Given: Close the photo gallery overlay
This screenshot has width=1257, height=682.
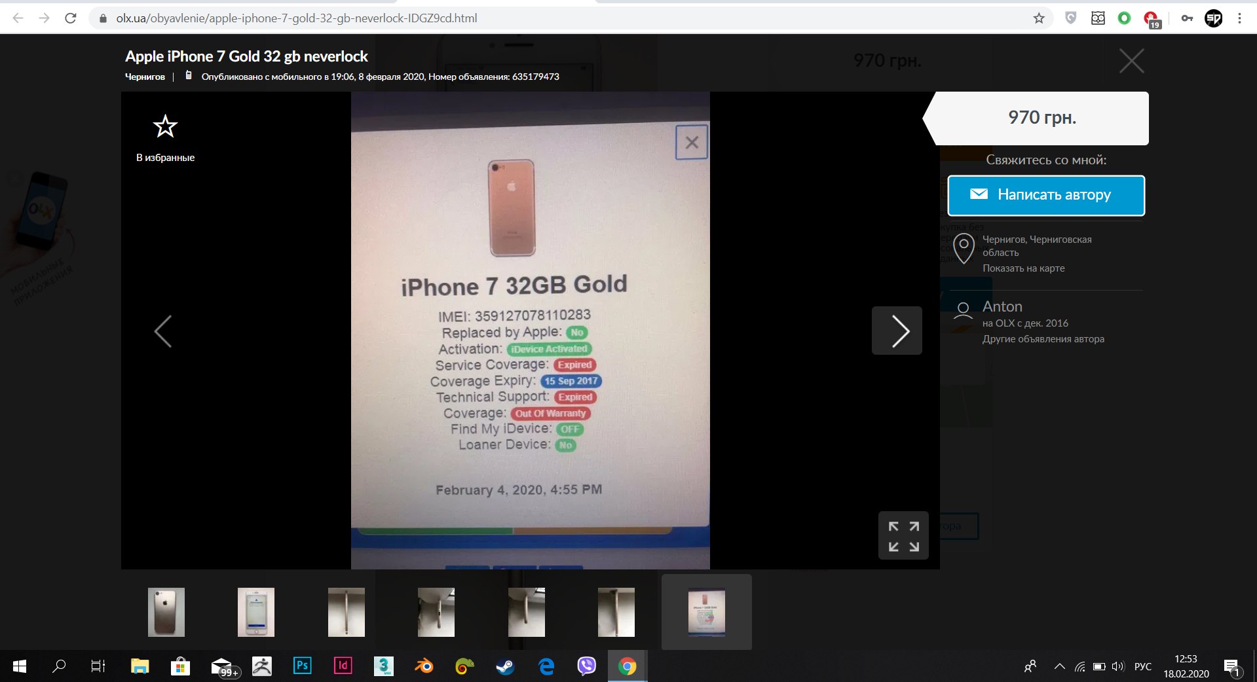Looking at the screenshot, I should pos(1131,61).
